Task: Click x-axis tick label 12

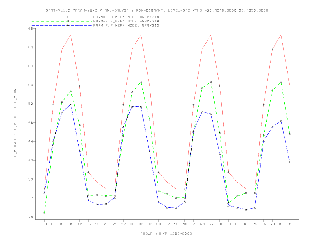Action: coord(80,224)
